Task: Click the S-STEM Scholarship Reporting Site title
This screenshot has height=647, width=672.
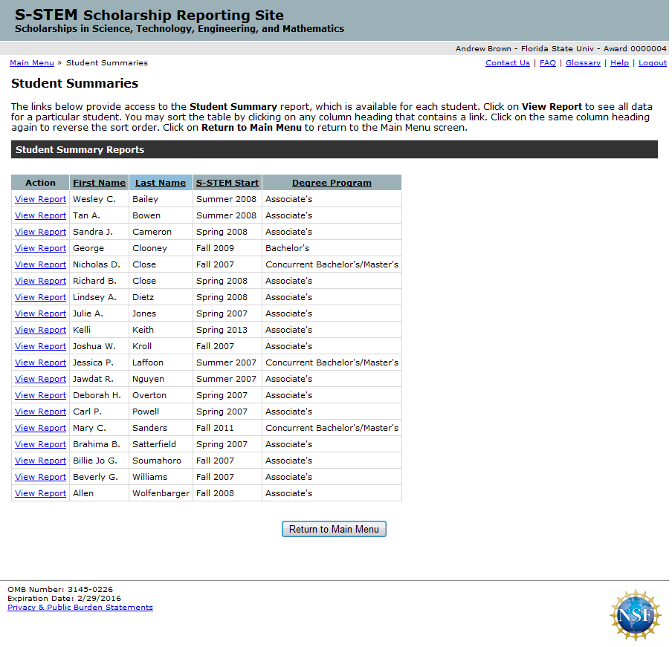Action: point(149,15)
